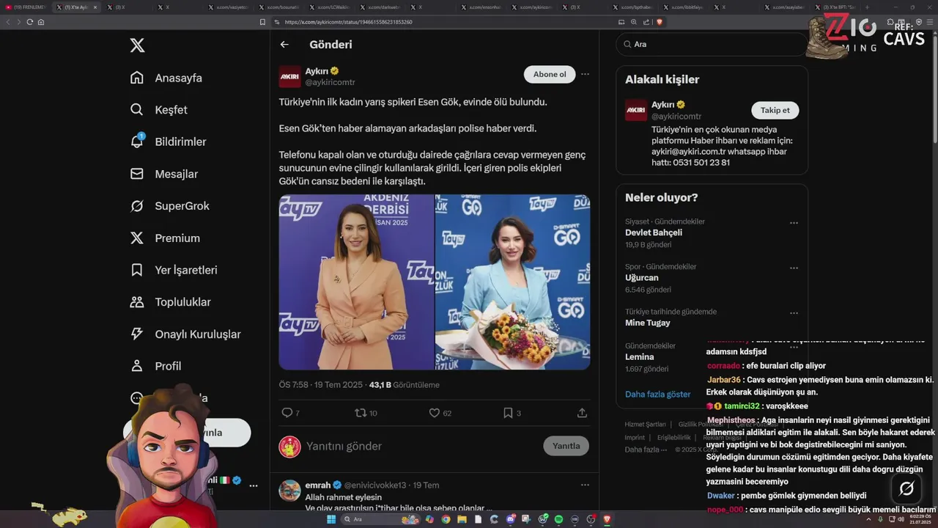The width and height of the screenshot is (938, 528).
Task: Open Chrome from the taskbar
Action: click(446, 519)
